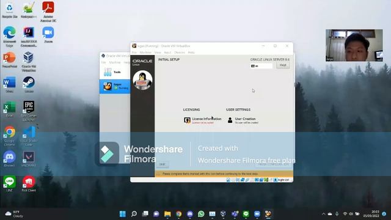The image size is (391, 220).
Task: Open Machine menu in VirtualBox Manager window
Action: click(115, 62)
